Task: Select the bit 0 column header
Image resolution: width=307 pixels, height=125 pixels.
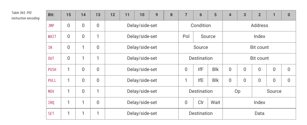Action: click(289, 15)
